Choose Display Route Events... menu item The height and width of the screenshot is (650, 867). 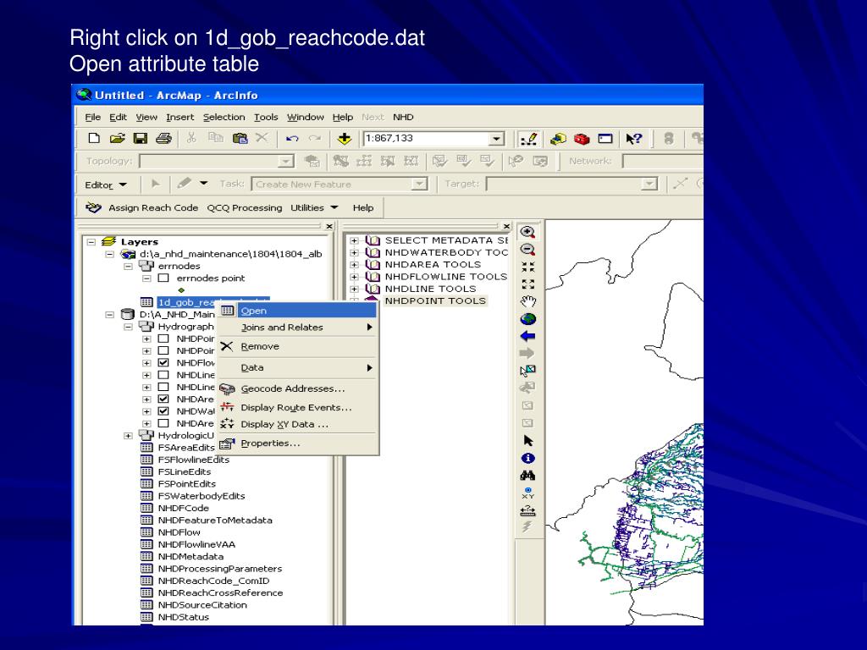click(x=297, y=407)
